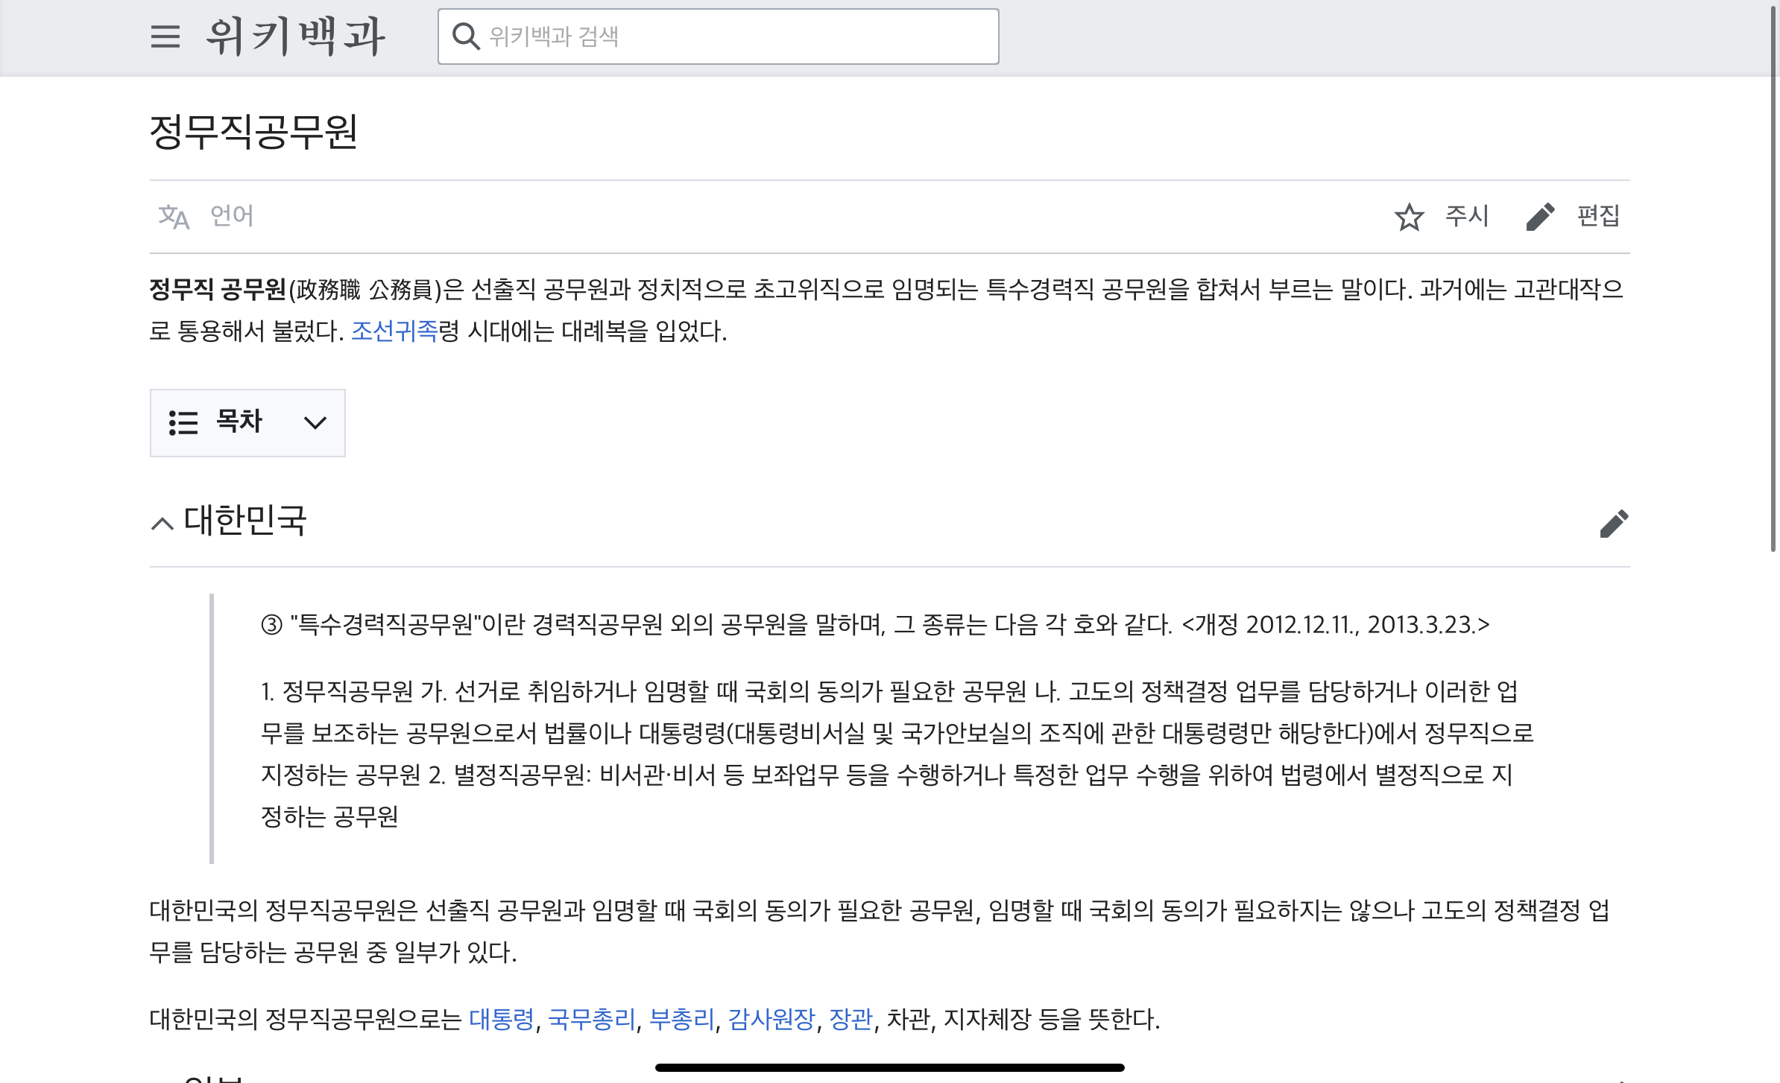Image resolution: width=1780 pixels, height=1083 pixels.
Task: Click the Wikipedia 위키백과 logo
Action: click(x=295, y=36)
